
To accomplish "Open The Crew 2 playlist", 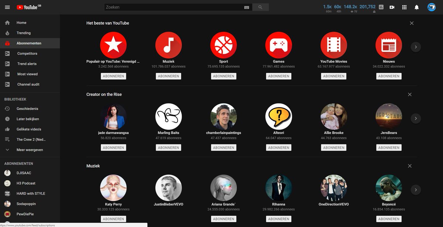I will pos(30,140).
